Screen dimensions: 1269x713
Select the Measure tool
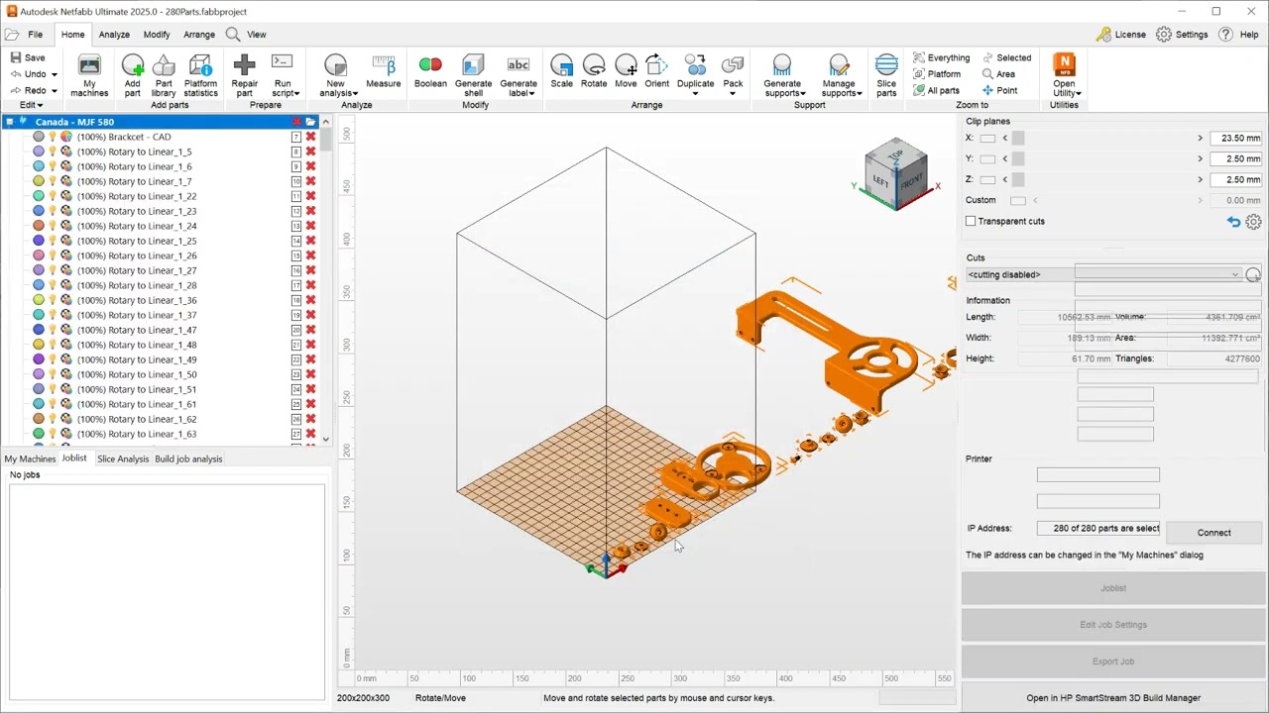tap(383, 72)
